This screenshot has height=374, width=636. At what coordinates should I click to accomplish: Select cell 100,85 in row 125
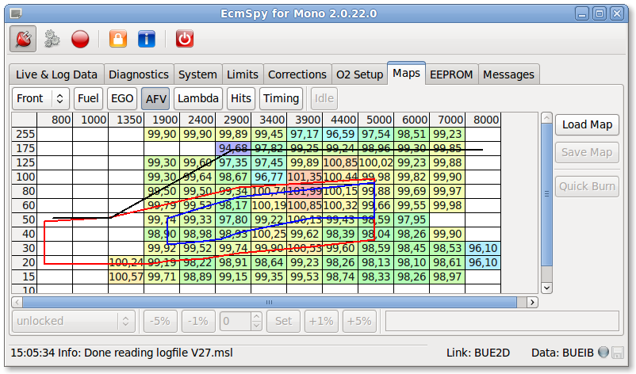point(340,163)
